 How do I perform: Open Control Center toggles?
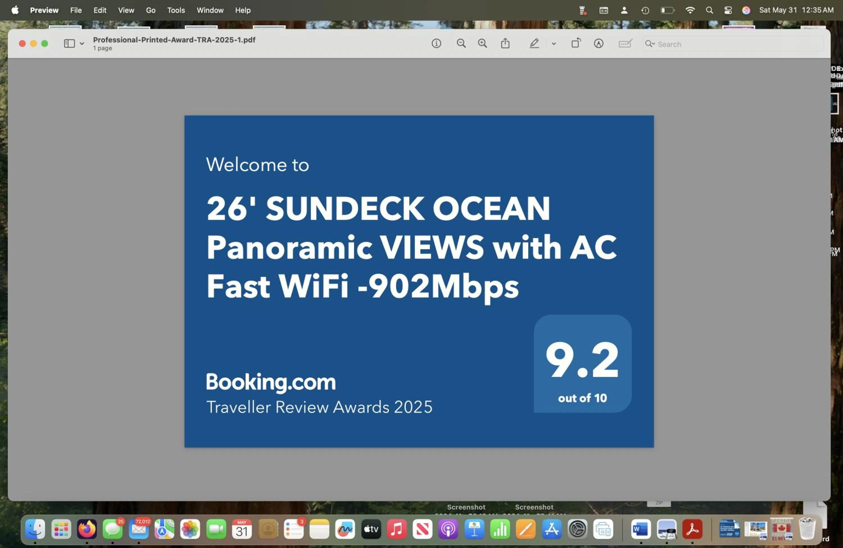point(728,10)
